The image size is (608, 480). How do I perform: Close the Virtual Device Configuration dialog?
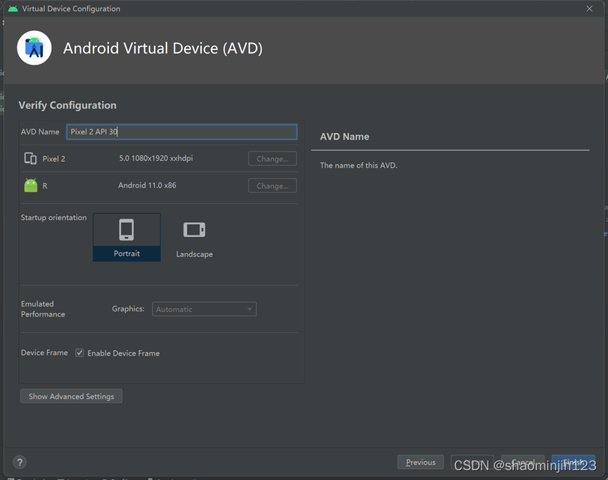click(590, 8)
